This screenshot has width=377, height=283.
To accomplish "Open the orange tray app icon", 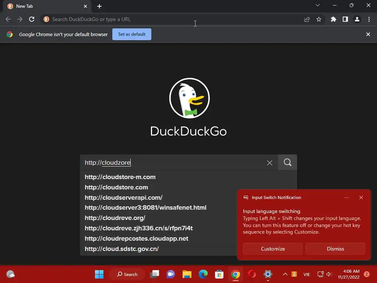I will coord(294,274).
